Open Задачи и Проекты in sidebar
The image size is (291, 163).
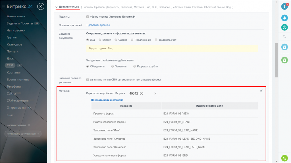pos(20,23)
